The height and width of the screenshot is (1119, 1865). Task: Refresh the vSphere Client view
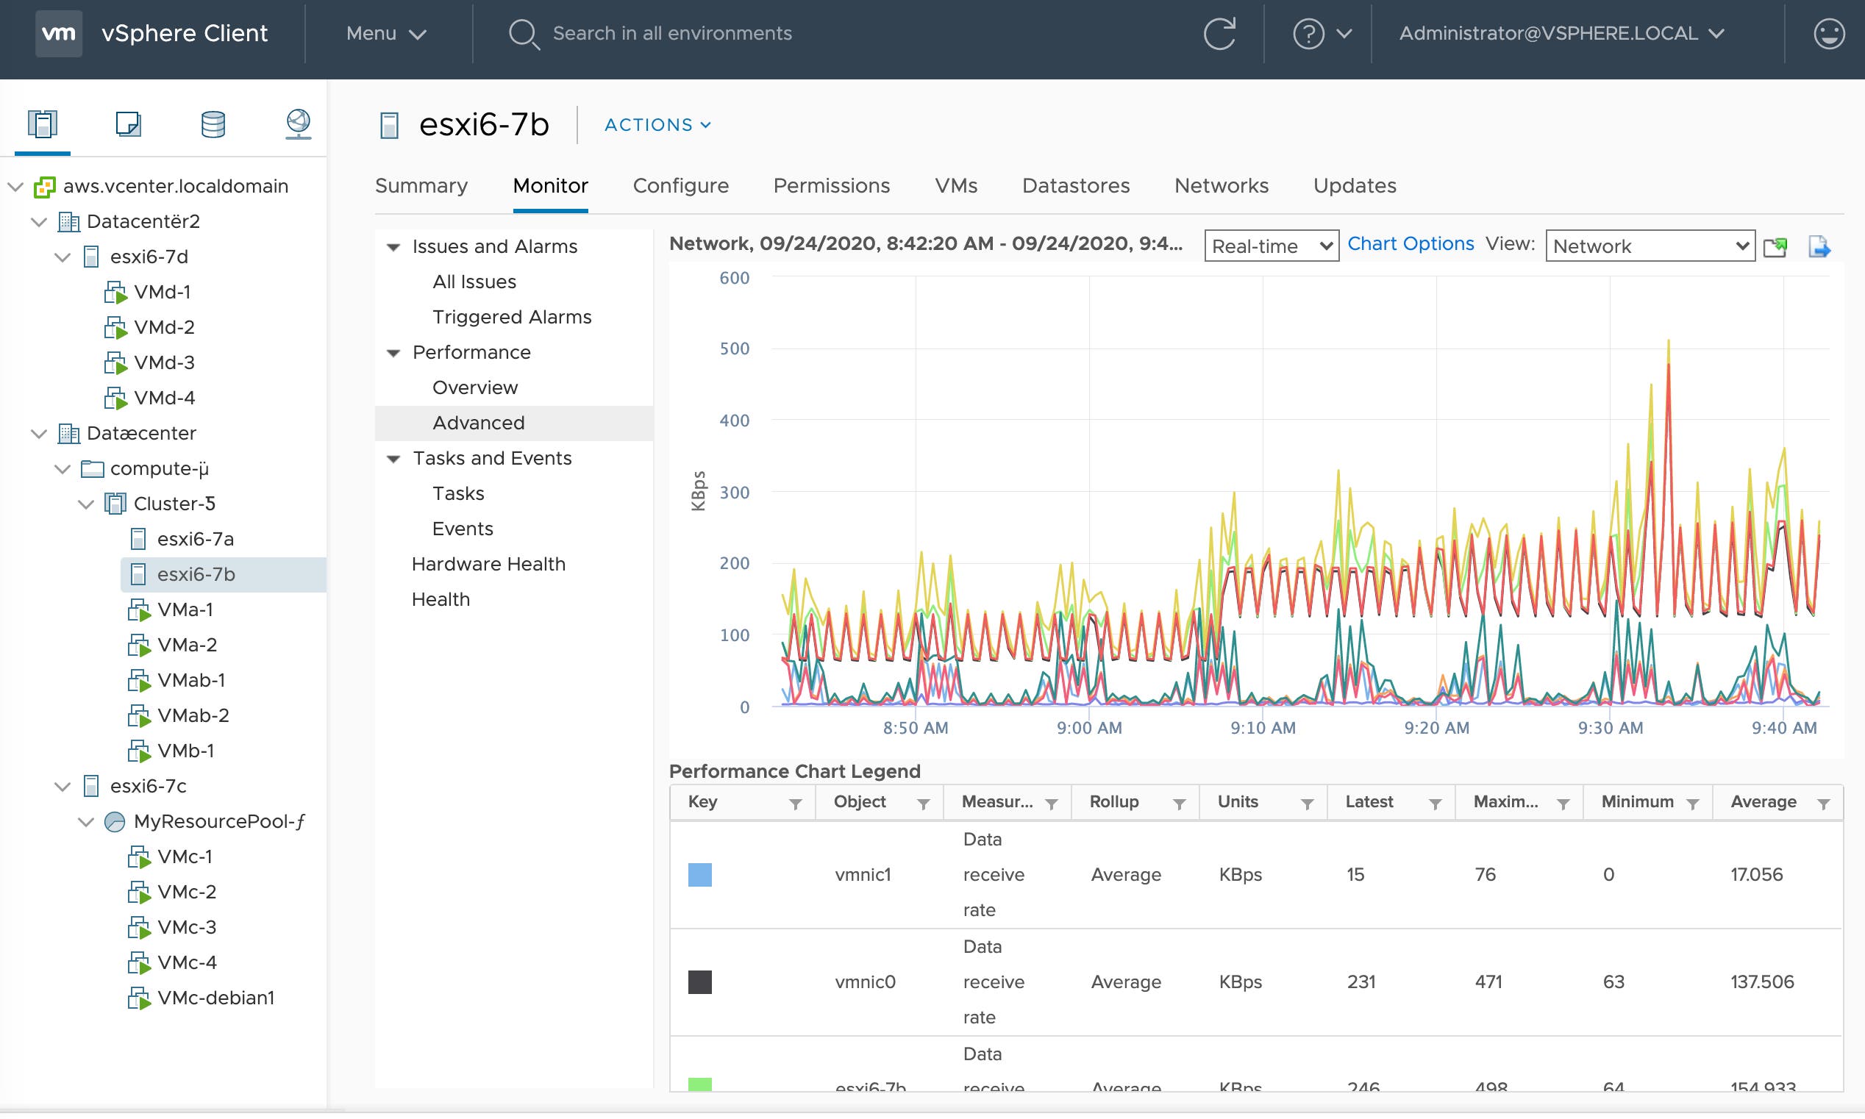(x=1219, y=33)
